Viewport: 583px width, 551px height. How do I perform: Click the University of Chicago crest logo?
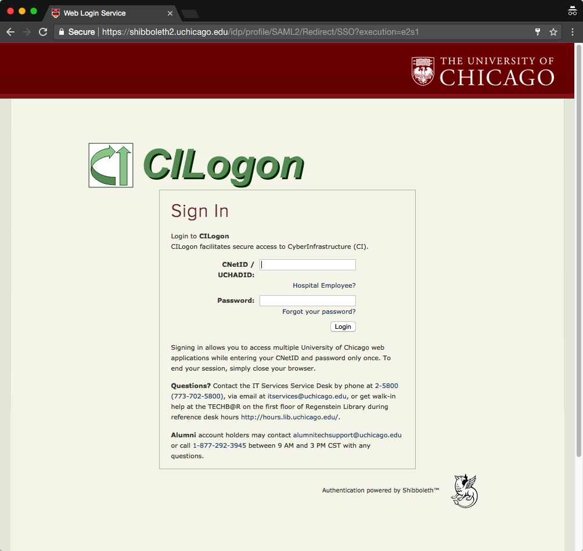(423, 71)
